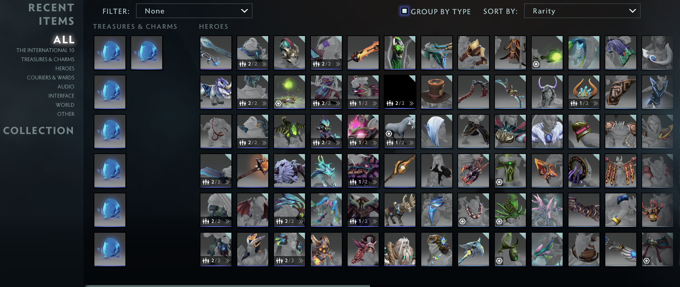680x287 pixels.
Task: Toggle the Group By Type checkbox
Action: coord(405,11)
